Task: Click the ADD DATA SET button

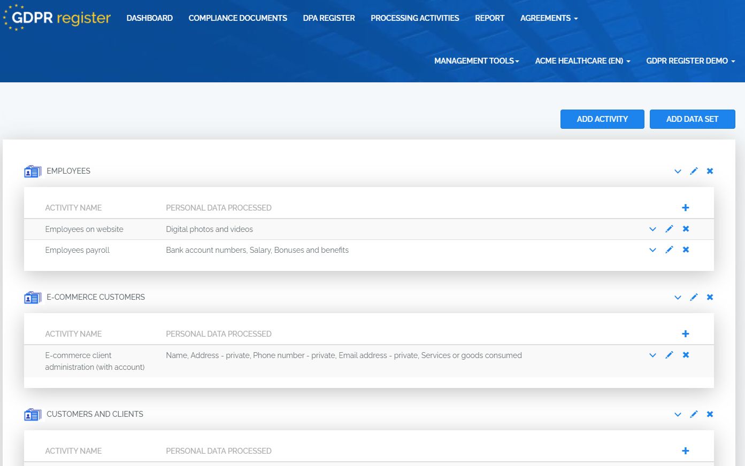Action: point(692,119)
